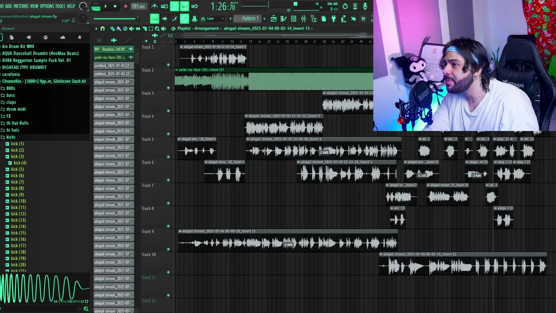Select the Zoom tool in Playlist

coord(157,28)
